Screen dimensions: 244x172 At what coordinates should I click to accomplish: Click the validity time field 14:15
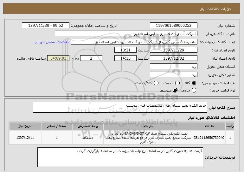point(125,58)
